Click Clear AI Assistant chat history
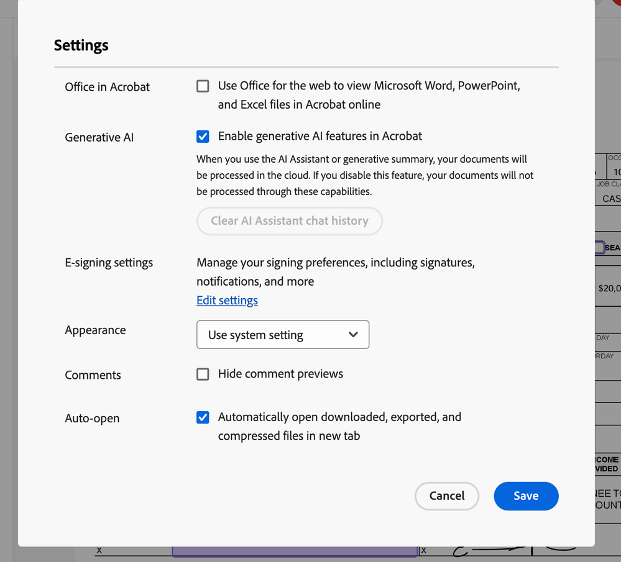This screenshot has width=621, height=562. [289, 221]
